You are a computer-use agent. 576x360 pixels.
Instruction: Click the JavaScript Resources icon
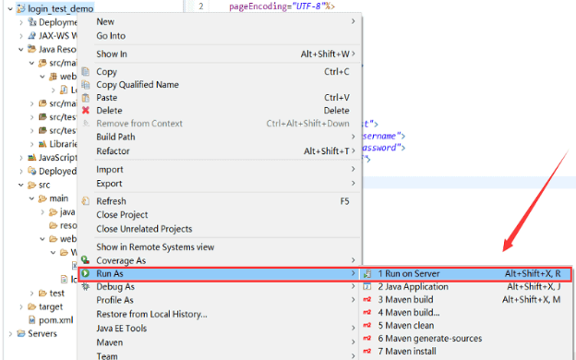coord(32,158)
